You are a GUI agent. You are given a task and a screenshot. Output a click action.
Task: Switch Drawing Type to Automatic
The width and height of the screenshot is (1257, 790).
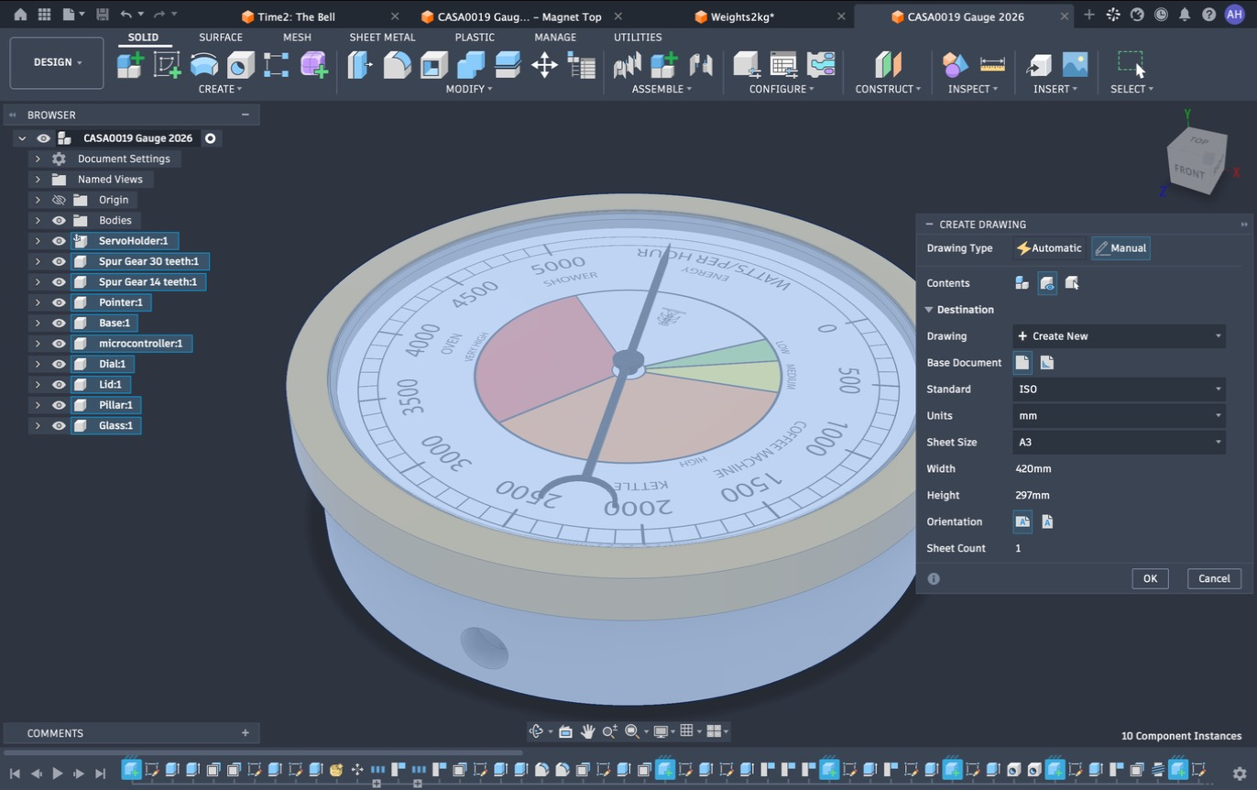[x=1049, y=248]
